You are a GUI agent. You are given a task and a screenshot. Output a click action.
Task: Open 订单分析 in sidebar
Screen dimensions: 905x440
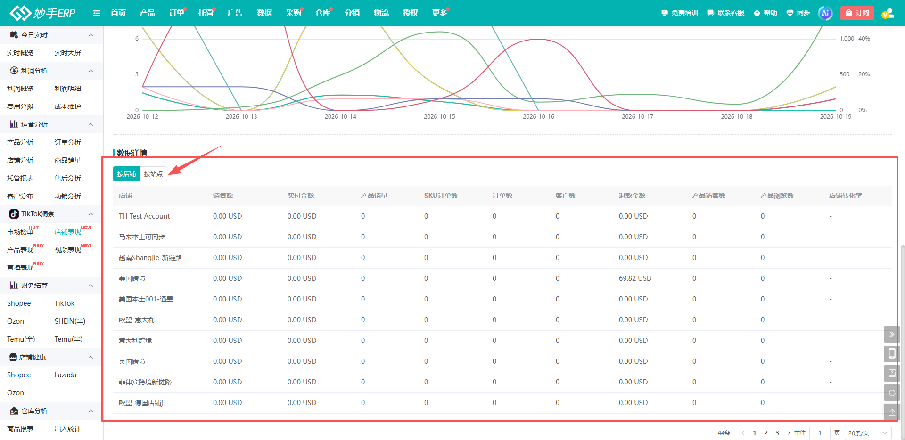68,142
